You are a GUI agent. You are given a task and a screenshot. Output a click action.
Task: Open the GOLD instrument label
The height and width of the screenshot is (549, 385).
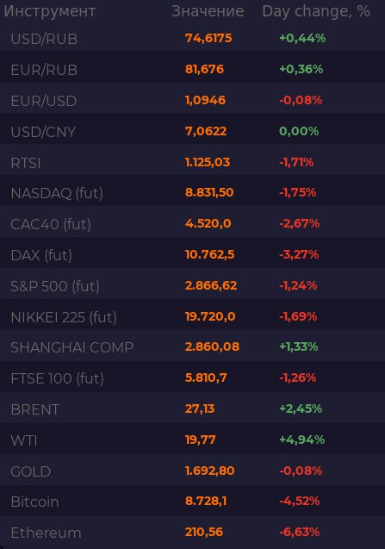click(x=31, y=471)
